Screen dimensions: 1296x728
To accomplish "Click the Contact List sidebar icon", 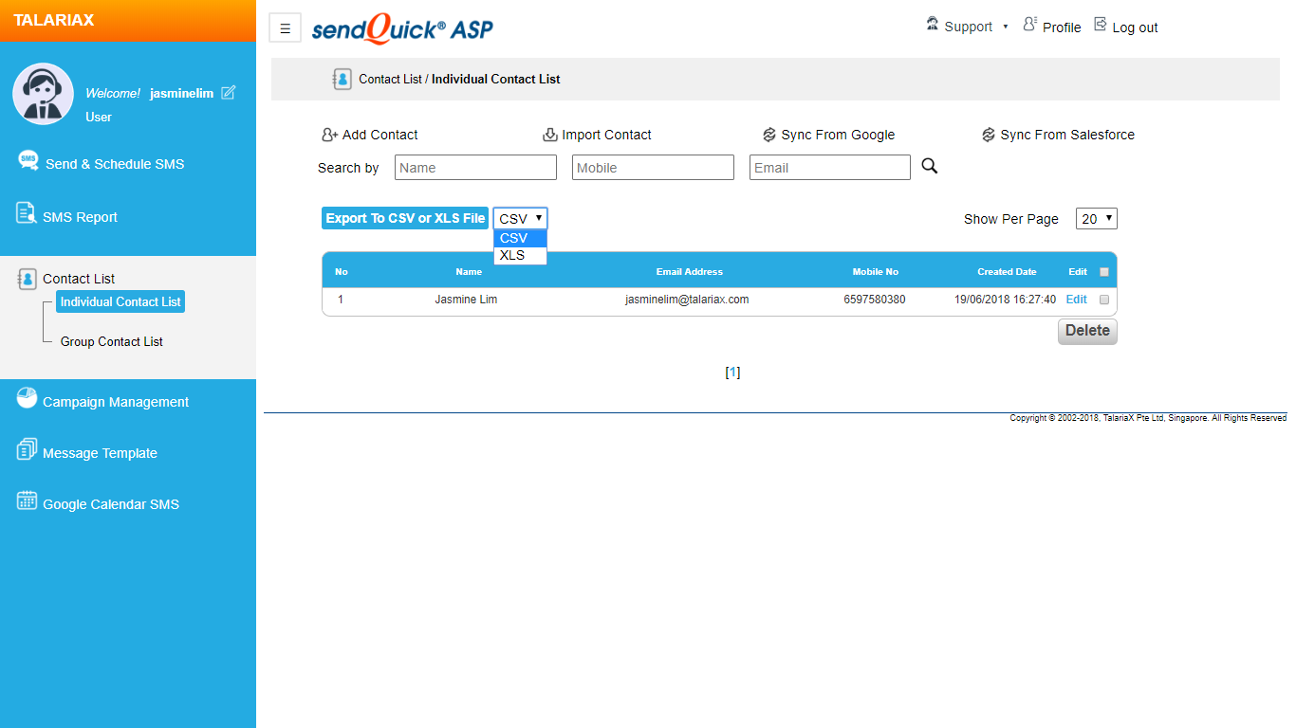I will (x=27, y=279).
